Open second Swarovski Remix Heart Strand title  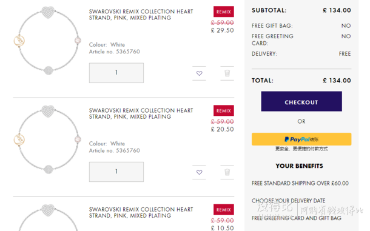coord(141,113)
